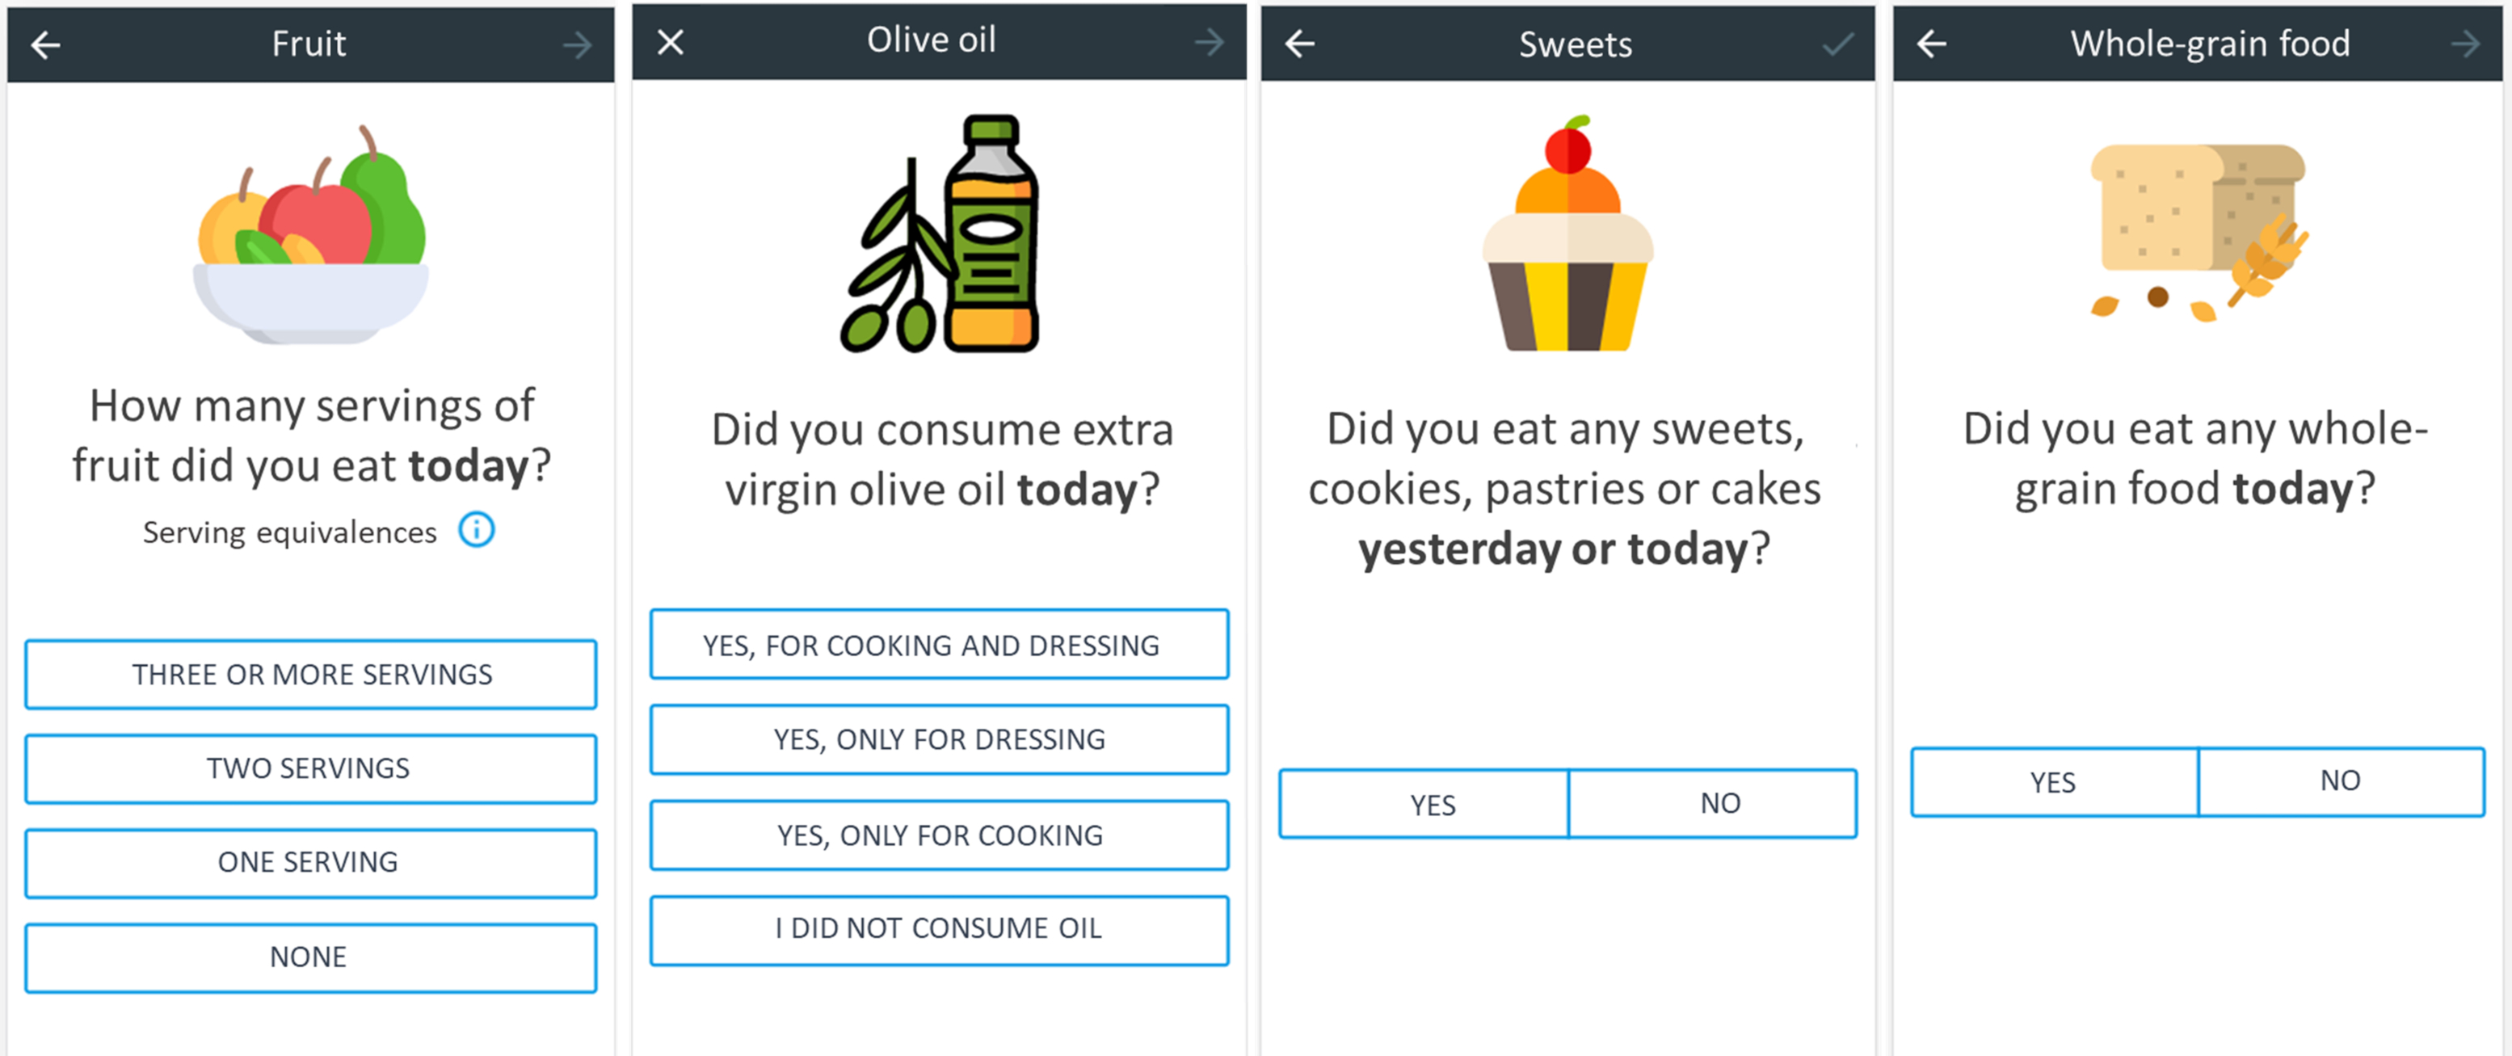Tap forward arrow on Olive oil screen
Viewport: 2512px width, 1056px height.
tap(1210, 42)
